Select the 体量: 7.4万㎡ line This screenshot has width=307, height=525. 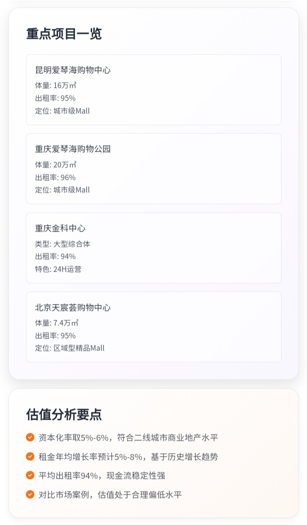[57, 323]
